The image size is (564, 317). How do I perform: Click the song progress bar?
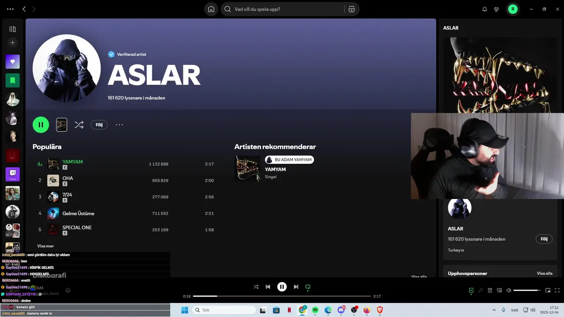(282, 296)
